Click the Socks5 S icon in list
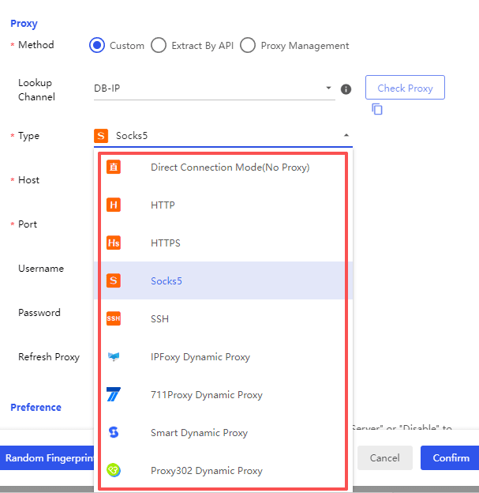 click(114, 280)
